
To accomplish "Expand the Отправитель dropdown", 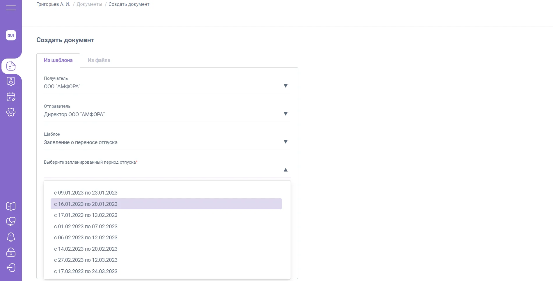I will (285, 114).
